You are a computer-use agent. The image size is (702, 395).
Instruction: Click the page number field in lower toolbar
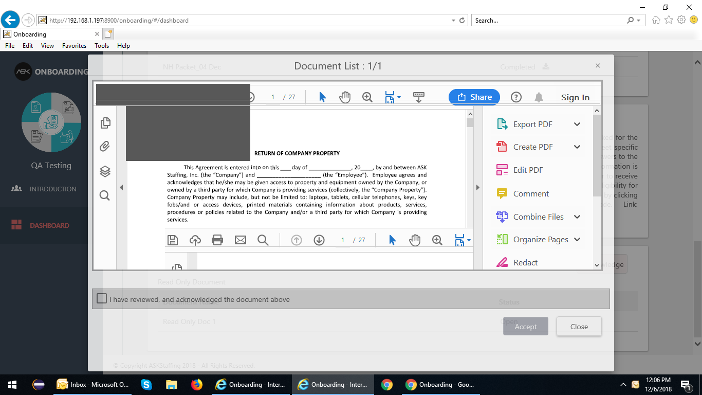click(343, 240)
